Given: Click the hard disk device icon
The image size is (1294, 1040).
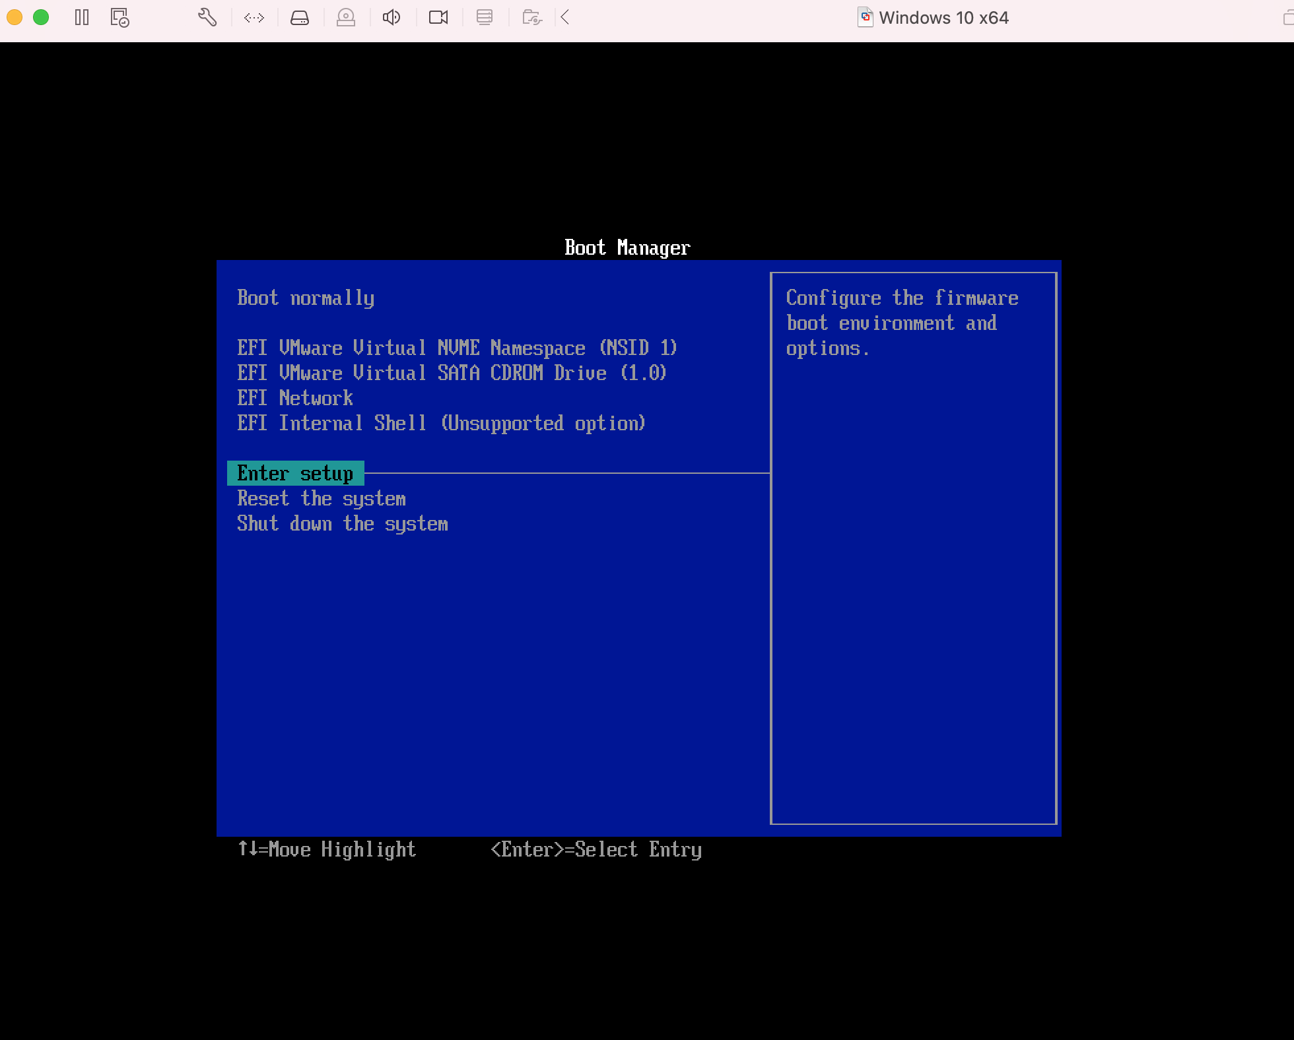Looking at the screenshot, I should tap(300, 18).
